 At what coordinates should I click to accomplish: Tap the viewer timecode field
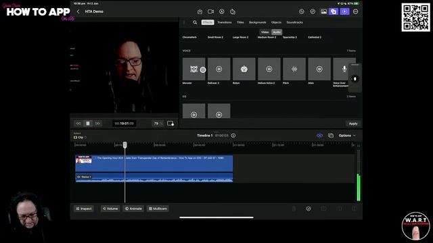(124, 124)
